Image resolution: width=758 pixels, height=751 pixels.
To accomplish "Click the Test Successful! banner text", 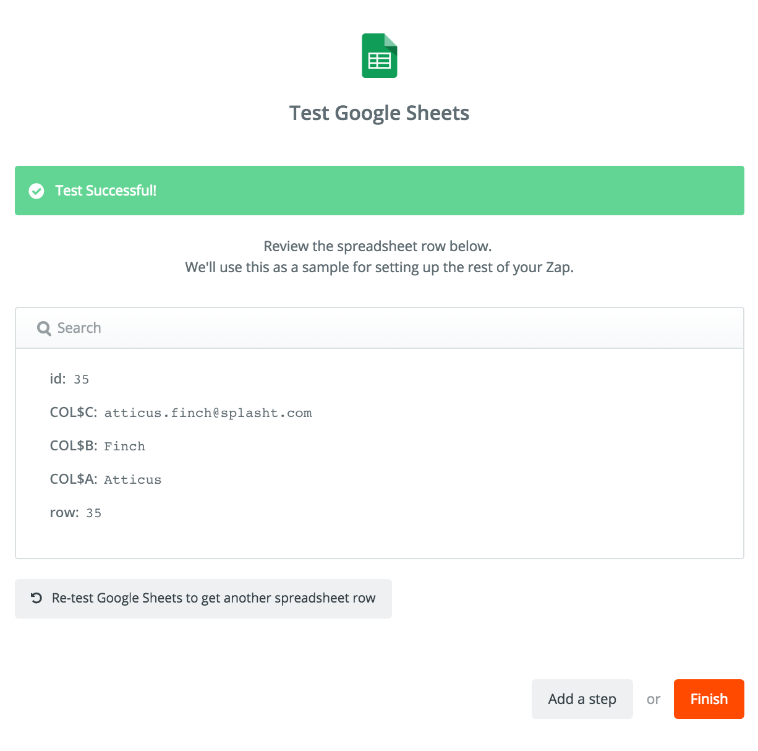I will (x=106, y=191).
